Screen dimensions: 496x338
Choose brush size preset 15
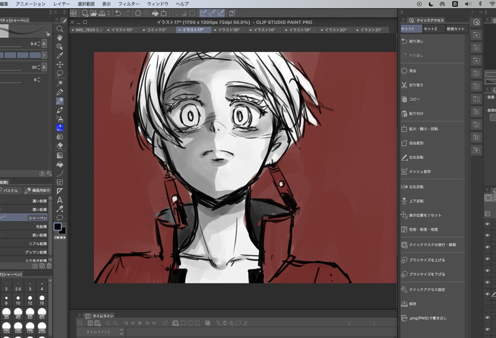tap(42, 300)
